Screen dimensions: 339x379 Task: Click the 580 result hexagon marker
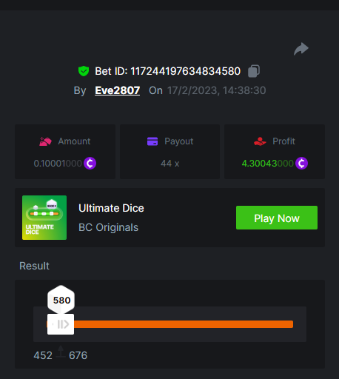(x=61, y=300)
